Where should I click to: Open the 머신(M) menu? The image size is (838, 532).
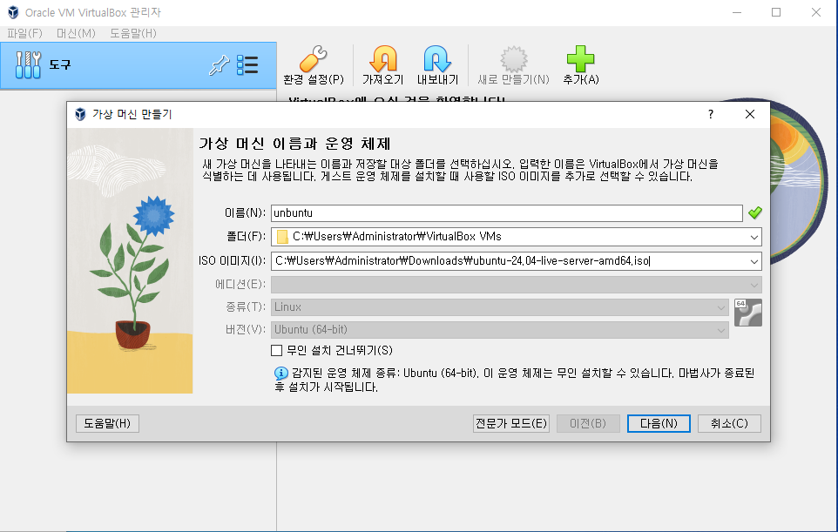point(76,33)
